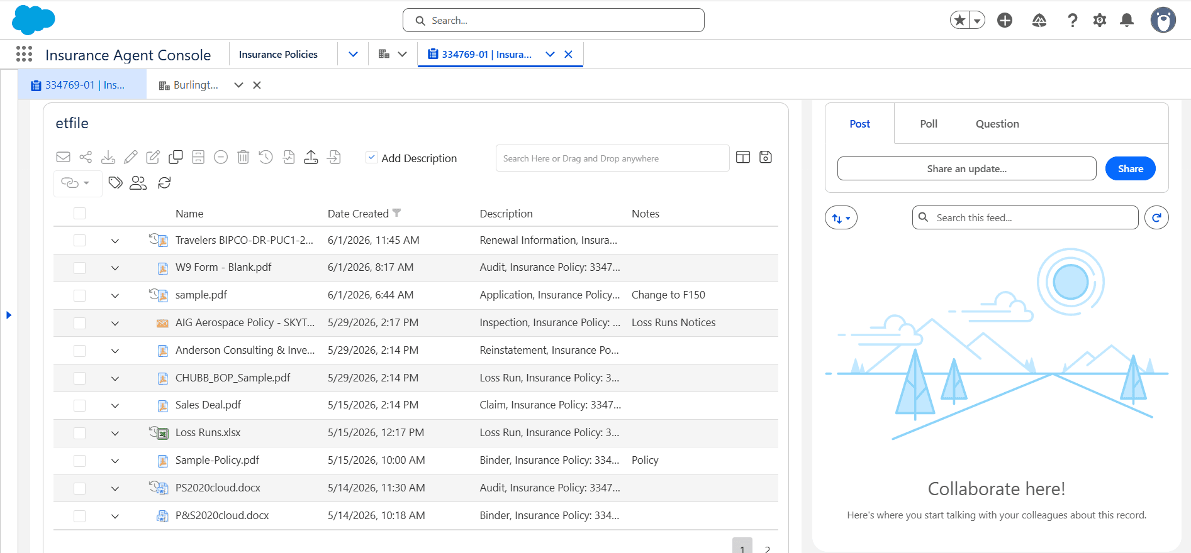
Task: Click the global Search... field
Action: tap(554, 20)
